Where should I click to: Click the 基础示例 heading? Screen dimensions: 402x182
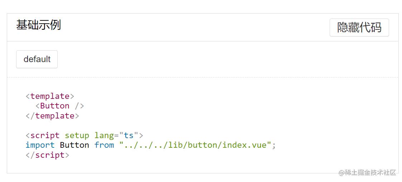tap(38, 25)
